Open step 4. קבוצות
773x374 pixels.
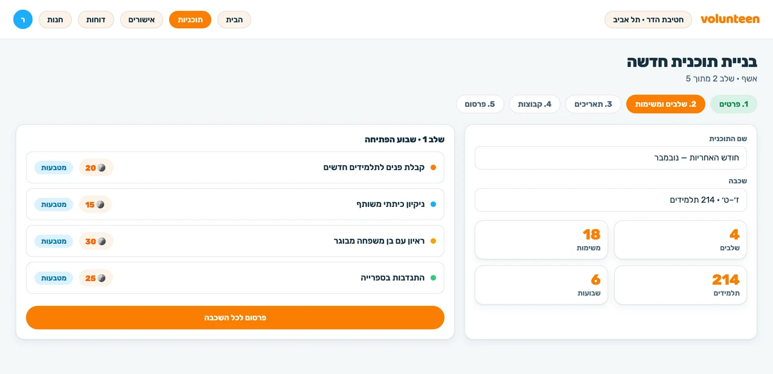point(534,104)
